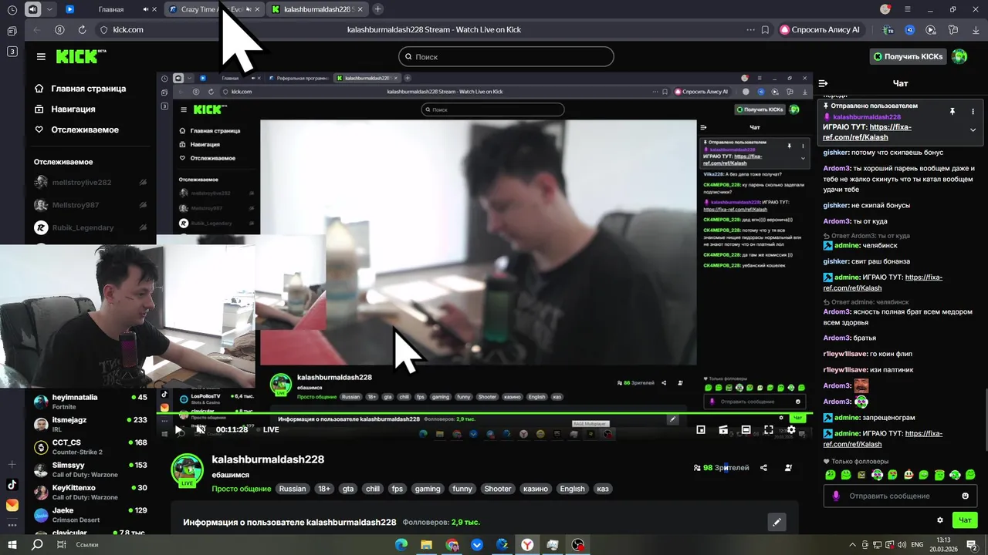Open the user profile avatar menu
This screenshot has width=988, height=555.
coord(959,56)
